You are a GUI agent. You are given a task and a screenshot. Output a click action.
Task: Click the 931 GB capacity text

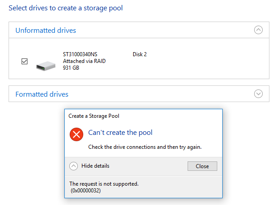[71, 68]
